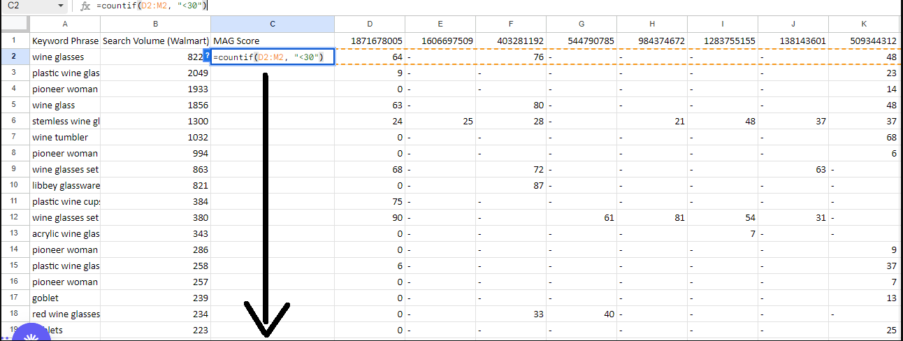
Task: Click cell with value 76 in column F
Action: tap(511, 57)
